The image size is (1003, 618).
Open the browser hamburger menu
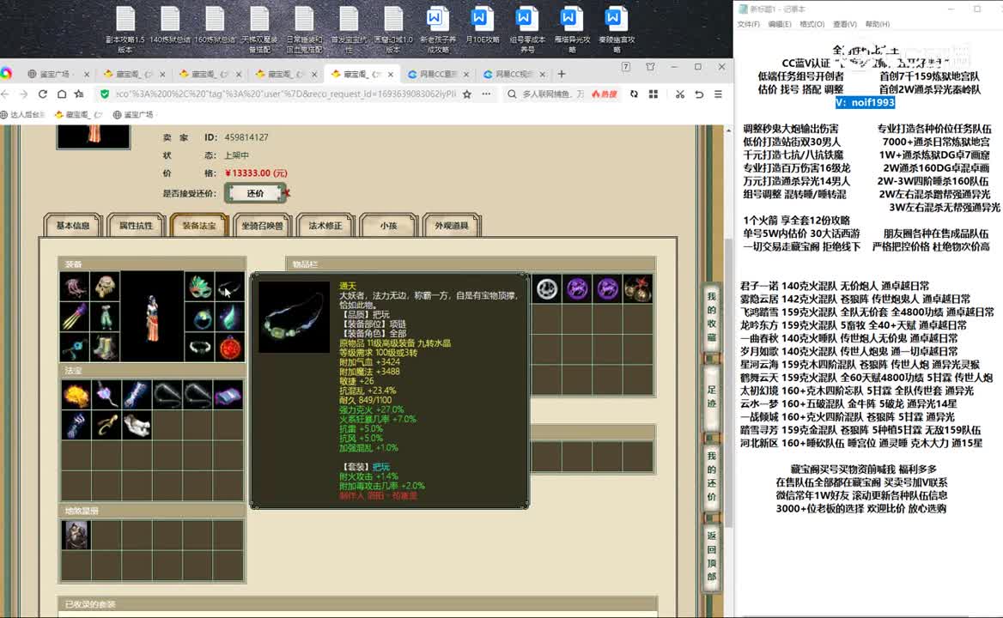[x=719, y=94]
